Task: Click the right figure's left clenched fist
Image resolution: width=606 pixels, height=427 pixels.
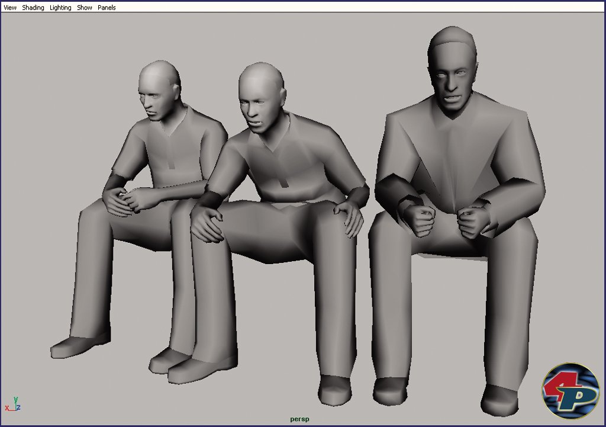Action: [422, 220]
